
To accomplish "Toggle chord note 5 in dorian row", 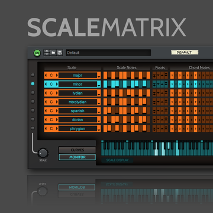I will point(188,120).
